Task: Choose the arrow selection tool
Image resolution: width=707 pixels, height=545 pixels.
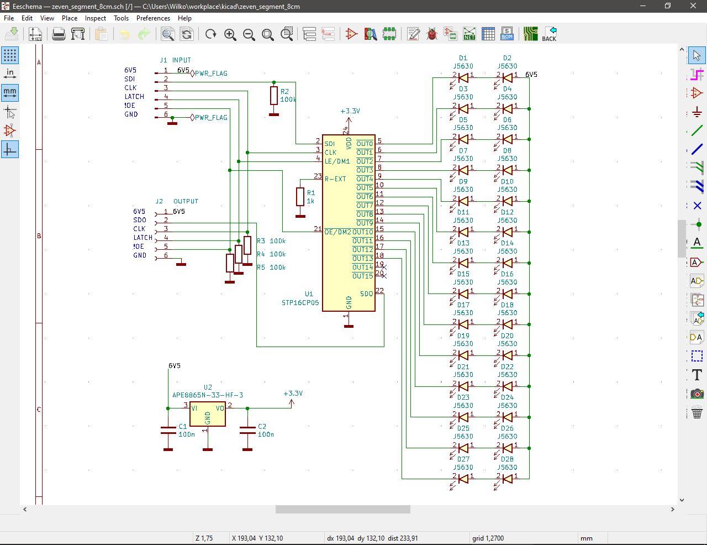Action: [x=697, y=55]
